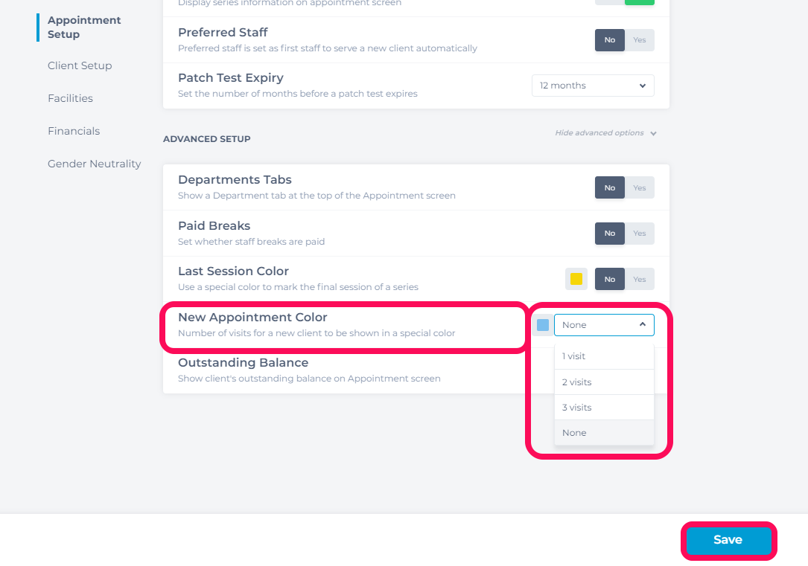Viewport: 808px width, 566px height.
Task: Click the Patch Test Expiry dropdown arrow
Action: [x=643, y=86]
